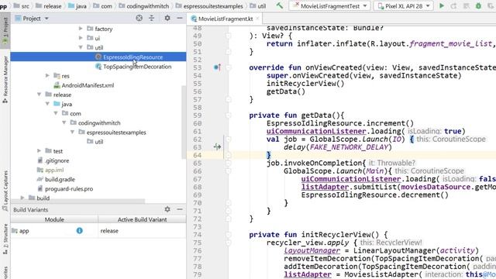496x279 pixels.
Task: Open the locate target icon in Project panel
Action: [x=139, y=19]
